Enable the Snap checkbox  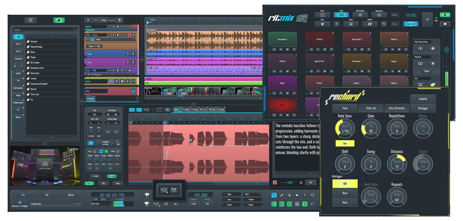[x=225, y=194]
